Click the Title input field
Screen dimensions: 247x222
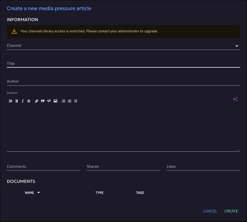tap(123, 64)
